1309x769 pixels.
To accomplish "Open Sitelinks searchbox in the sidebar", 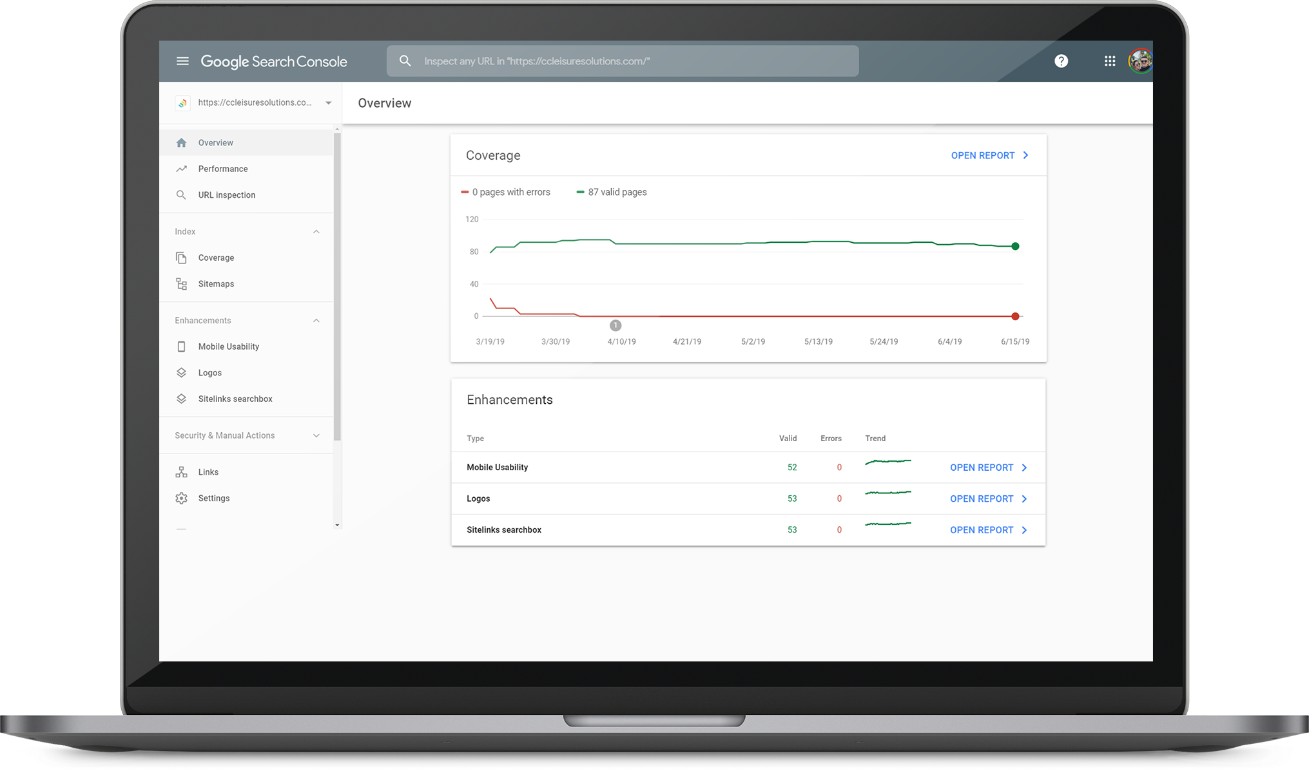I will pos(246,399).
